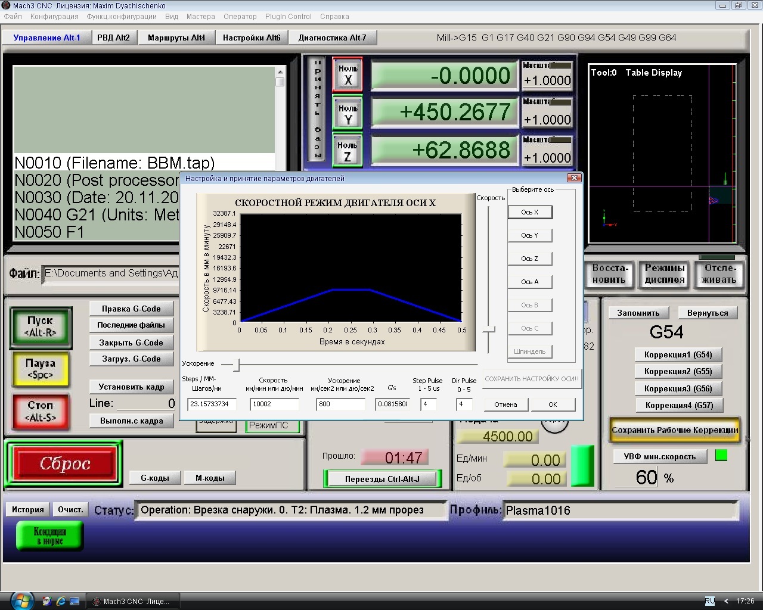Select Ось A in motor tuning dialog
763x610 pixels.
coord(530,282)
